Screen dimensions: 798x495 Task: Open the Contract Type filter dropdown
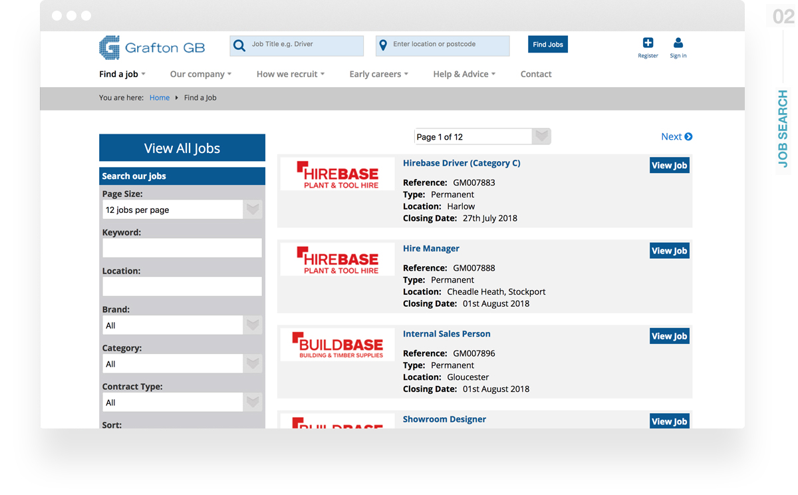182,403
